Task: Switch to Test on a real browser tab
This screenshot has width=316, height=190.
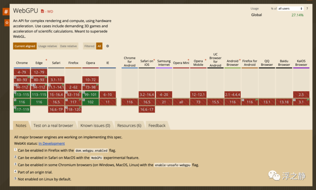Action: pyautogui.click(x=53, y=125)
